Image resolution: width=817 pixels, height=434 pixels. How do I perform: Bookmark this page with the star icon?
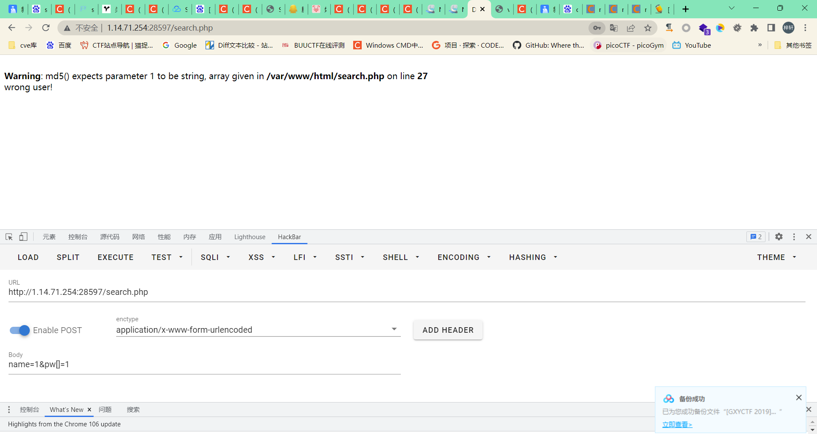click(648, 28)
